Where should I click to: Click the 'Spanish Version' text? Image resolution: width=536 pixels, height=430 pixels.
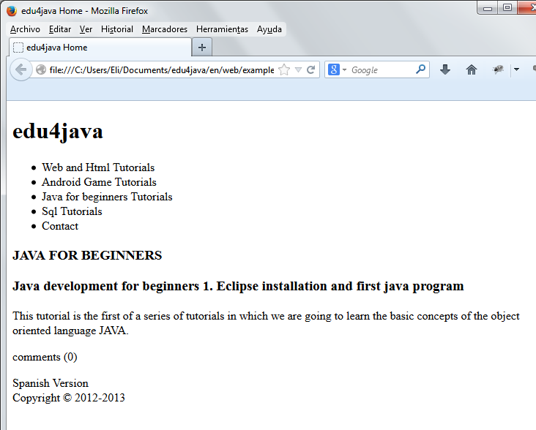pyautogui.click(x=51, y=383)
